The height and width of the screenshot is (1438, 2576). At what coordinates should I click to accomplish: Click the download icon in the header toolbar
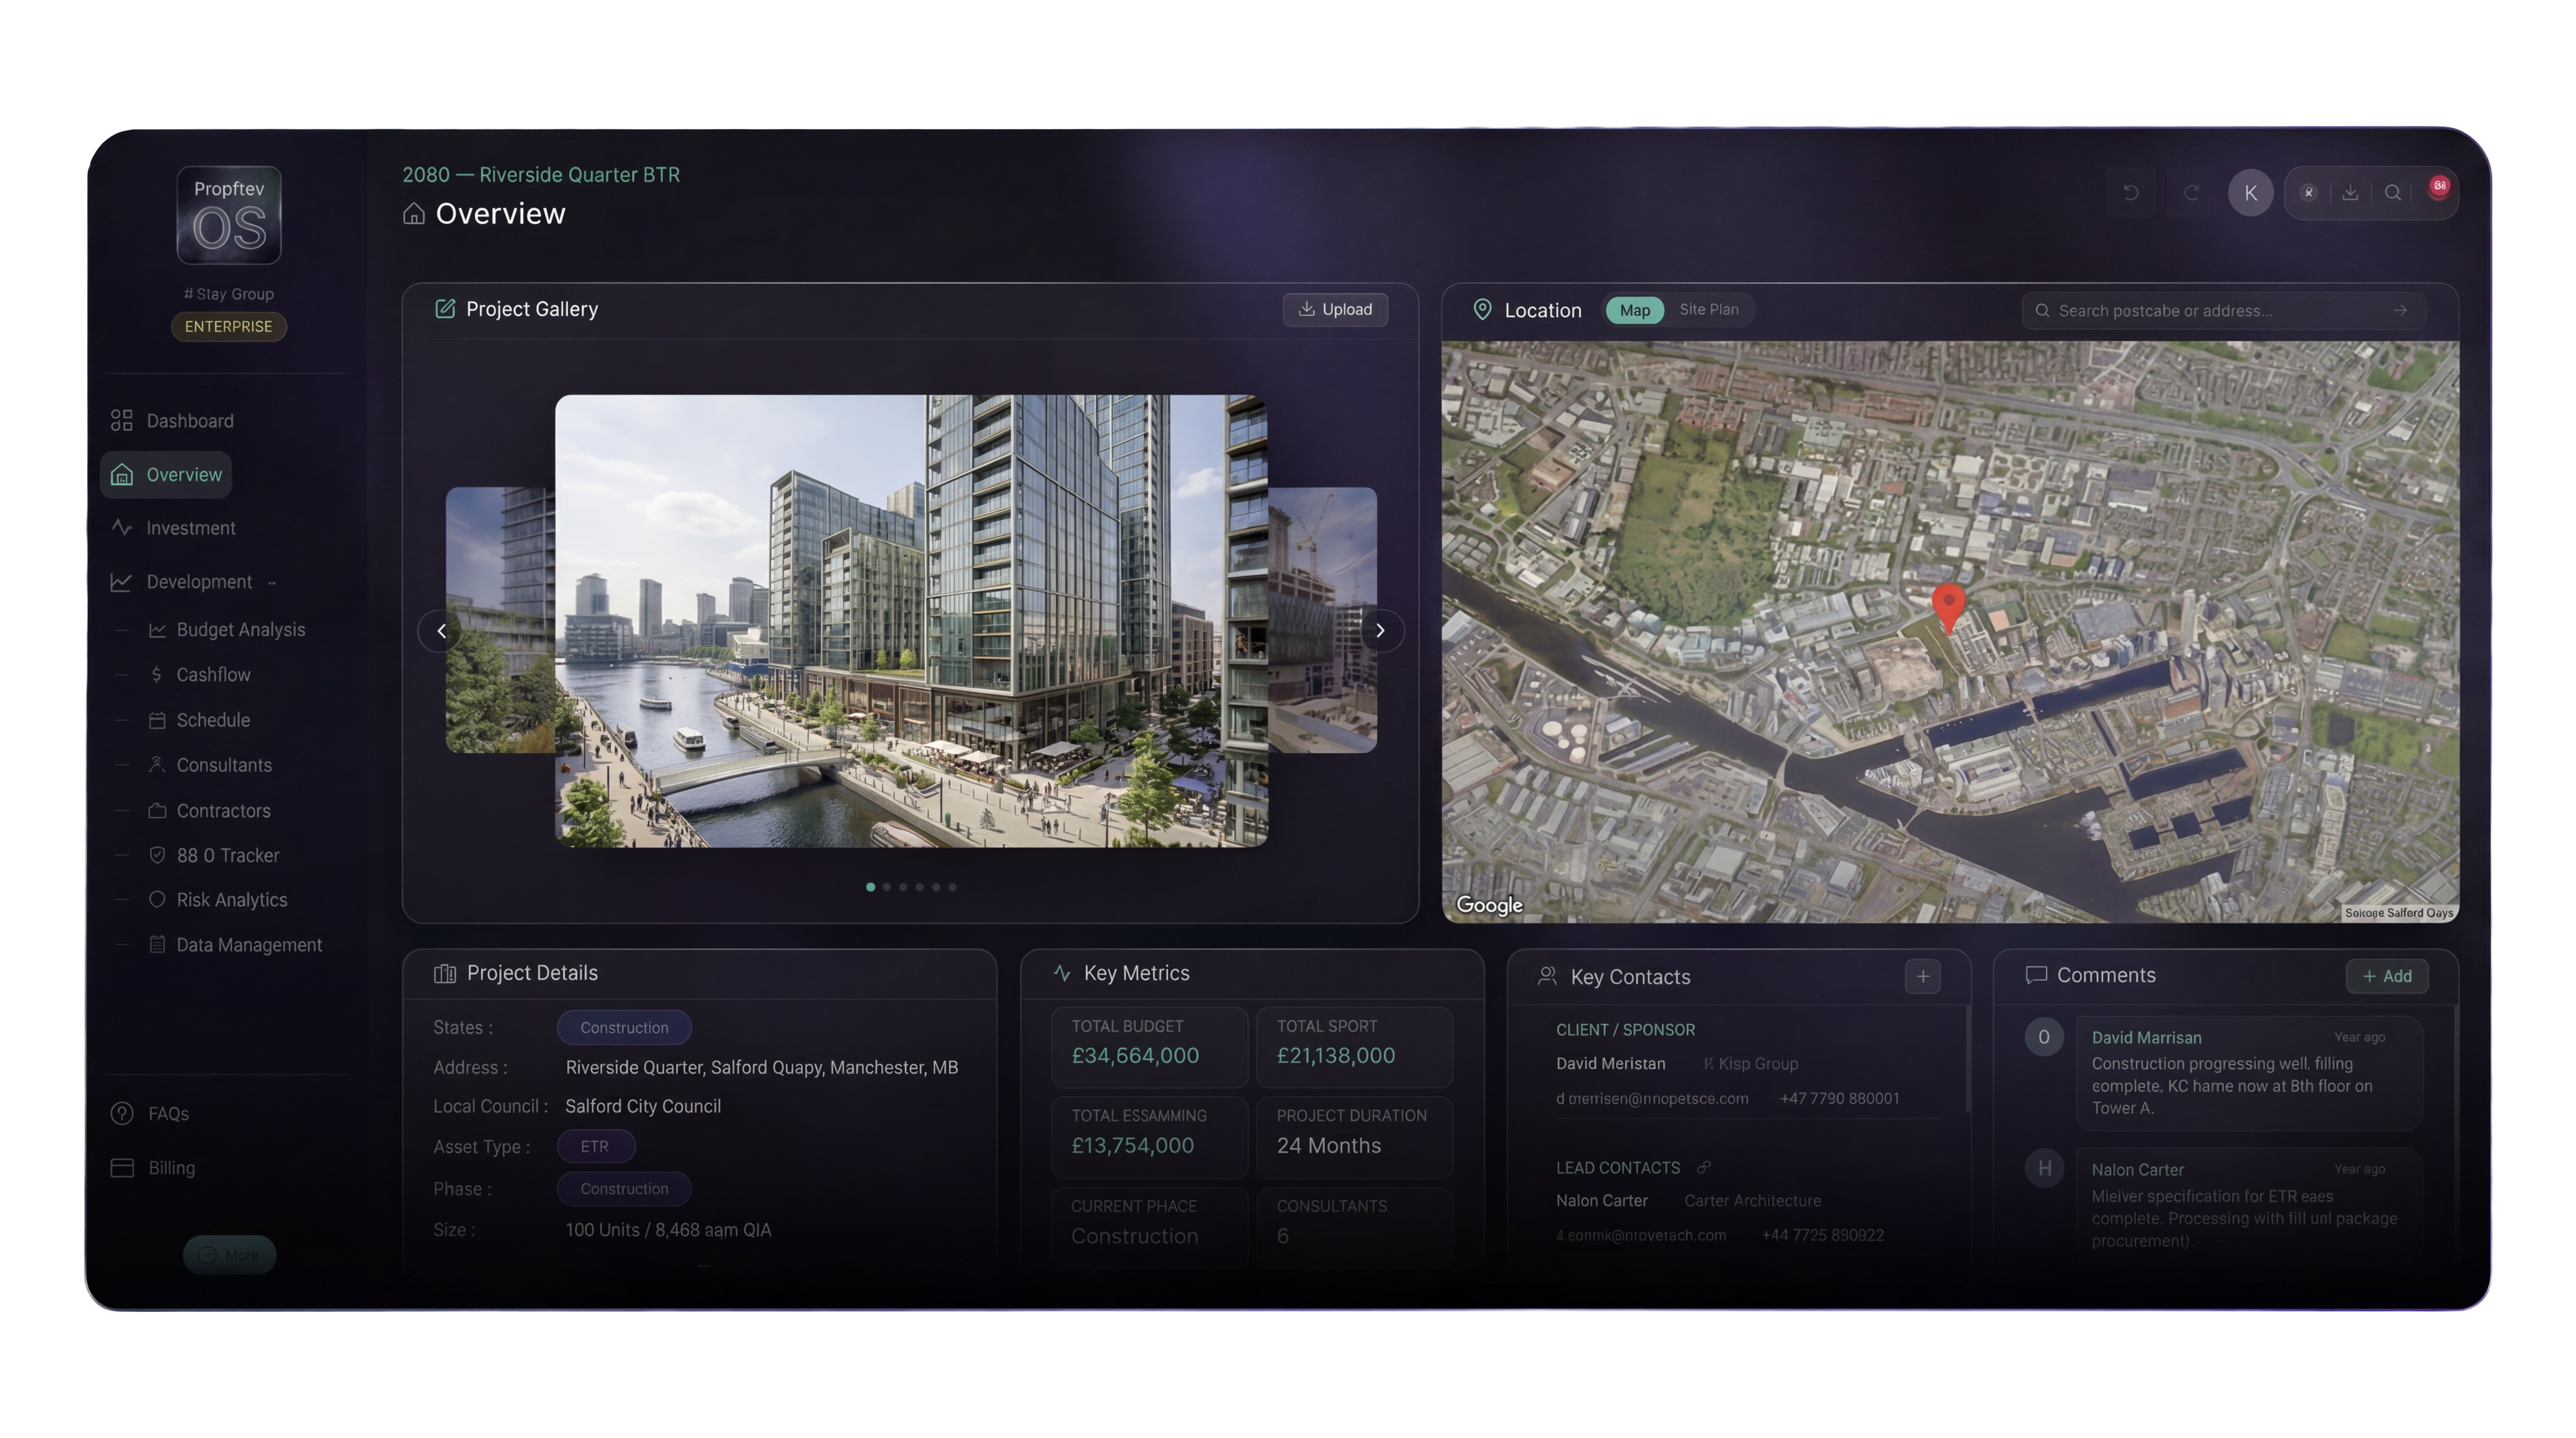(2350, 193)
